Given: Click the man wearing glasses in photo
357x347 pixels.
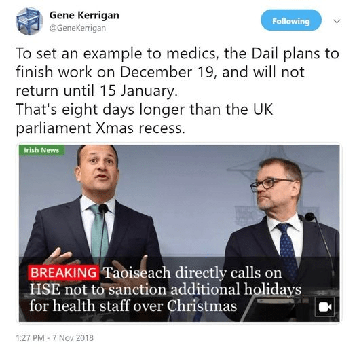Looking at the screenshot, I should click(280, 228).
